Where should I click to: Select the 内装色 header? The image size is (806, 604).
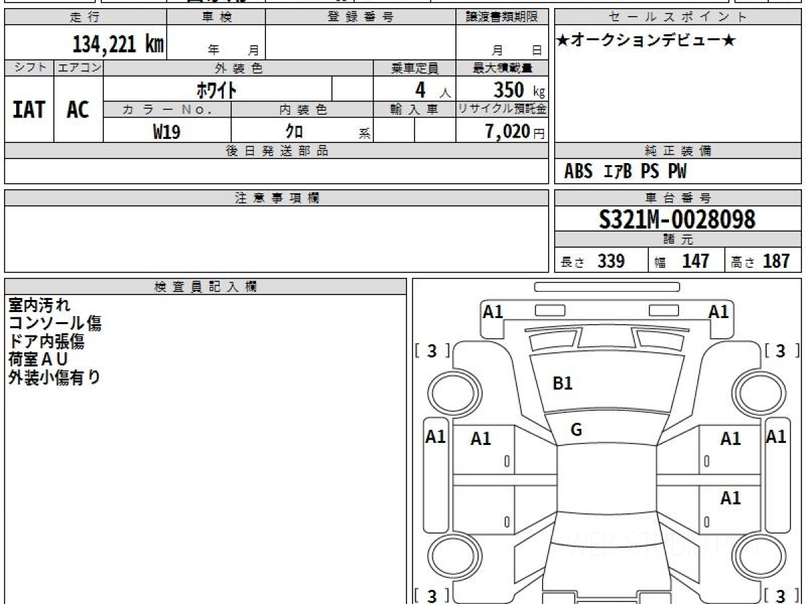click(x=302, y=109)
